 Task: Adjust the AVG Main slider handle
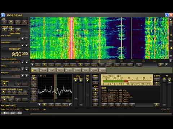[x=76, y=99]
